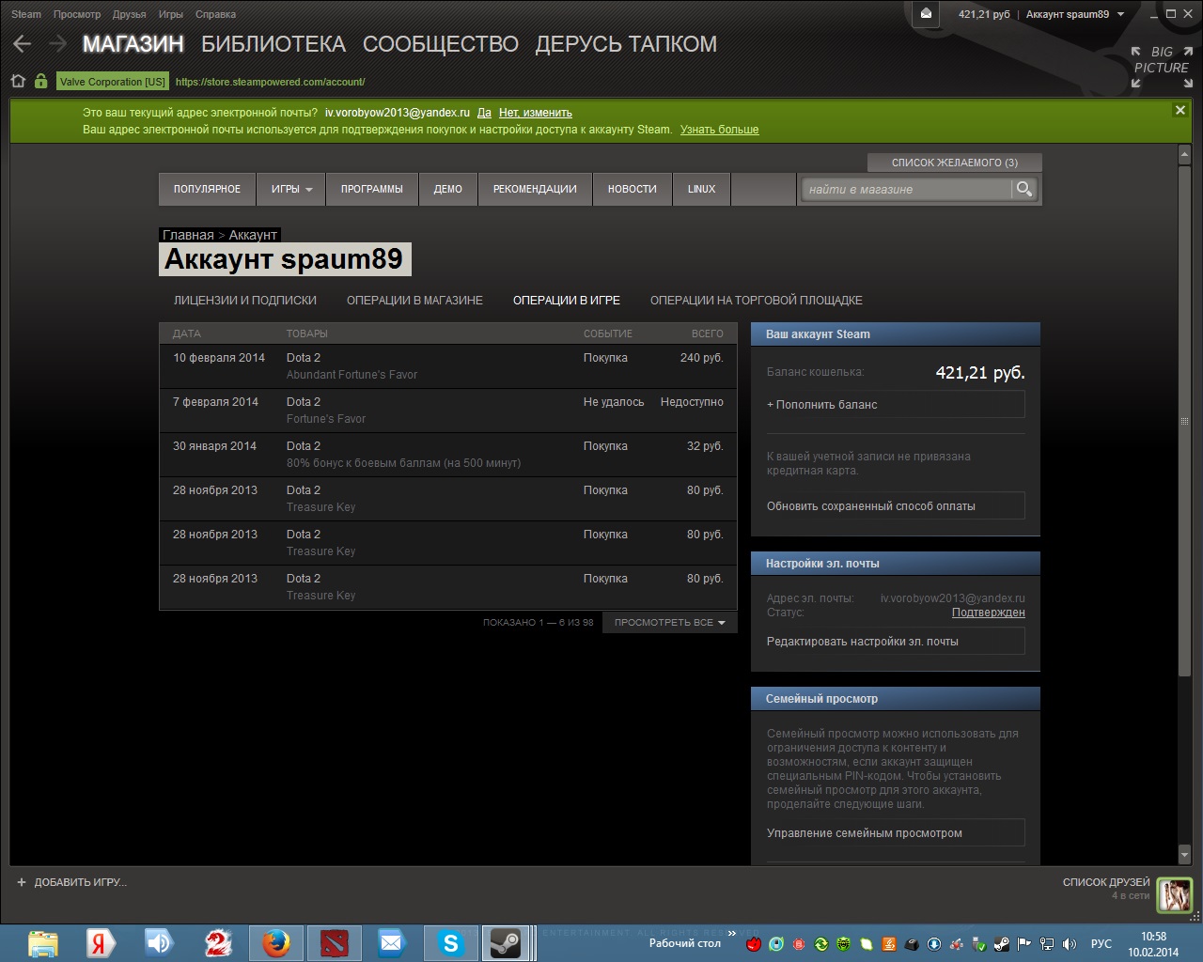Dismiss the green email confirmation banner

pyautogui.click(x=1180, y=110)
